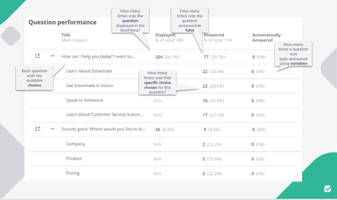Click the displayed value '204 (66.7%)'
The height and width of the screenshot is (200, 337).
(x=167, y=57)
